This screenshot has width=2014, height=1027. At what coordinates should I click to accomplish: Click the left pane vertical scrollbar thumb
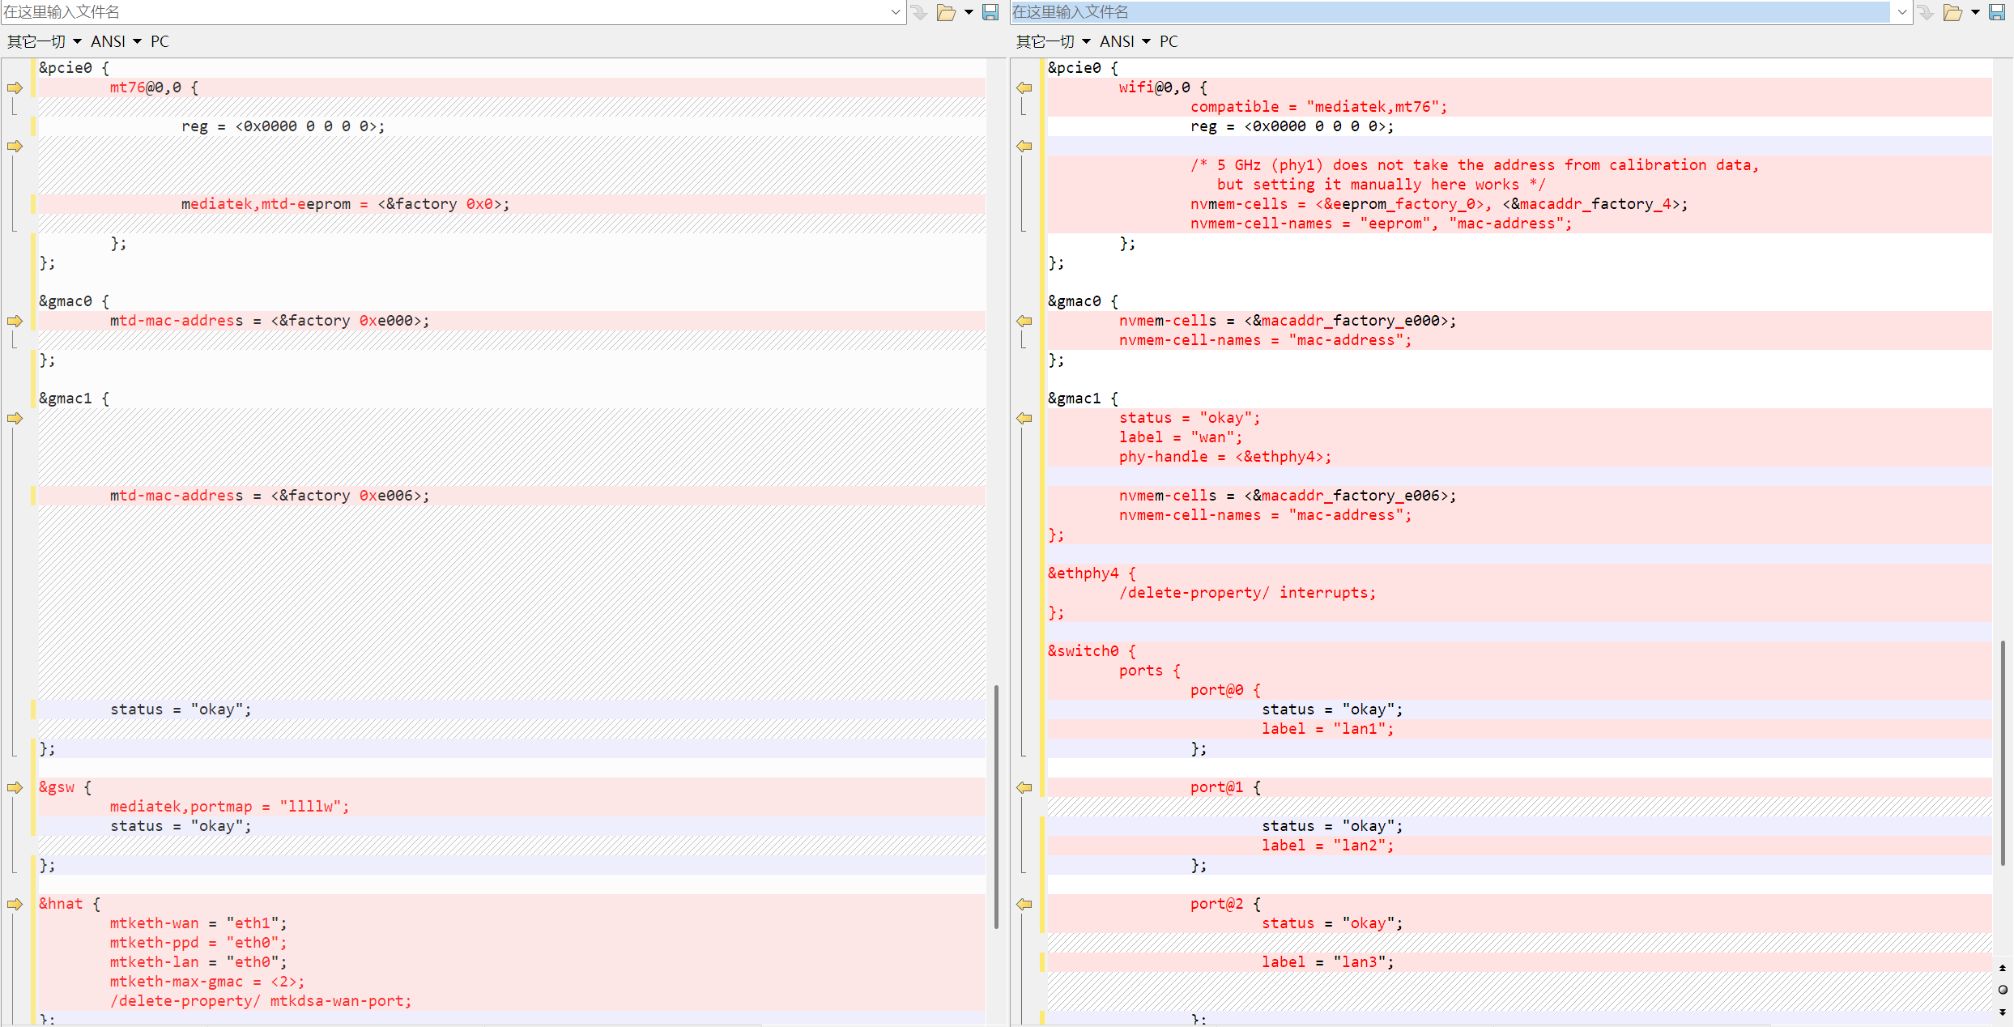(x=996, y=807)
